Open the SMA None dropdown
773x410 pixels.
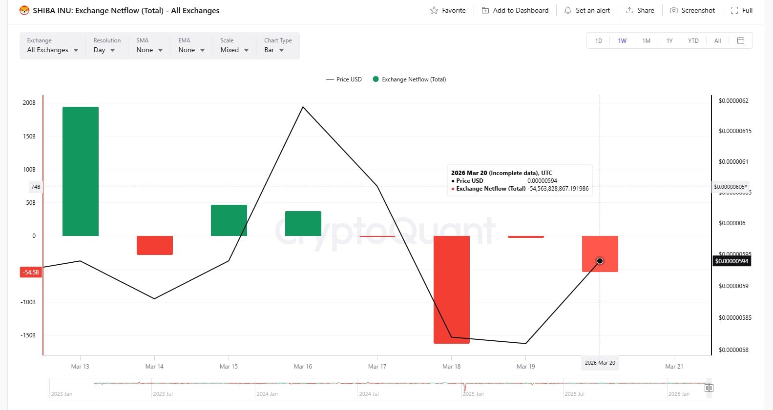[149, 50]
